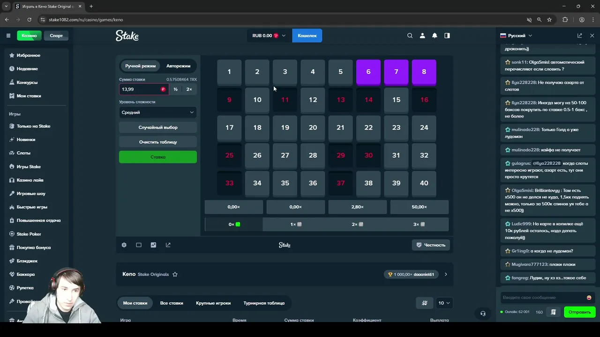This screenshot has width=600, height=337.
Task: Open the emoji picker in chat
Action: click(589, 298)
